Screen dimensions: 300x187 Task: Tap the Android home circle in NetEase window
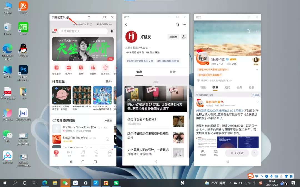click(83, 162)
